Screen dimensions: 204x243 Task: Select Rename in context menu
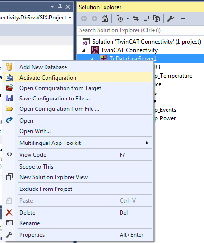click(x=77, y=223)
